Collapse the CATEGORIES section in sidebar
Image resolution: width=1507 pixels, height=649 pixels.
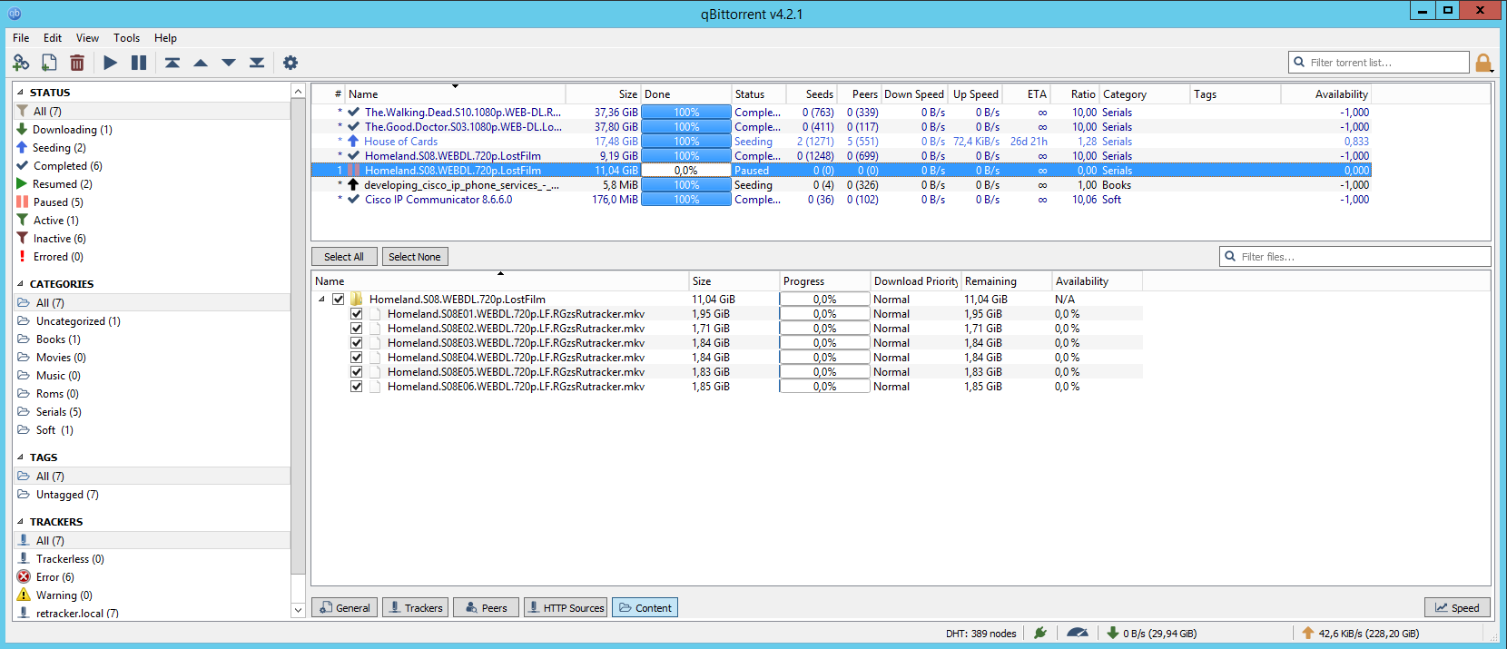coord(21,284)
